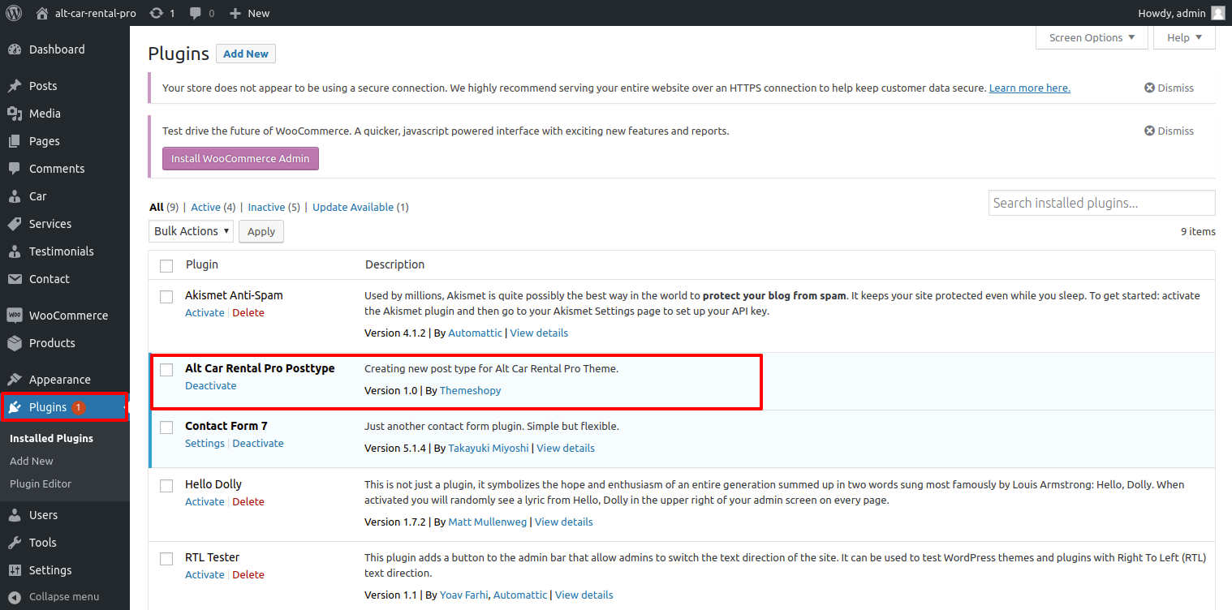This screenshot has height=610, width=1232.
Task: Dismiss the WooCommerce Admin notice
Action: click(1170, 131)
